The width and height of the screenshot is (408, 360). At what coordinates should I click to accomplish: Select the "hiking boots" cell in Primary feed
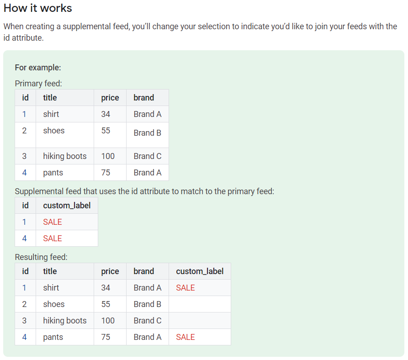pyautogui.click(x=64, y=156)
